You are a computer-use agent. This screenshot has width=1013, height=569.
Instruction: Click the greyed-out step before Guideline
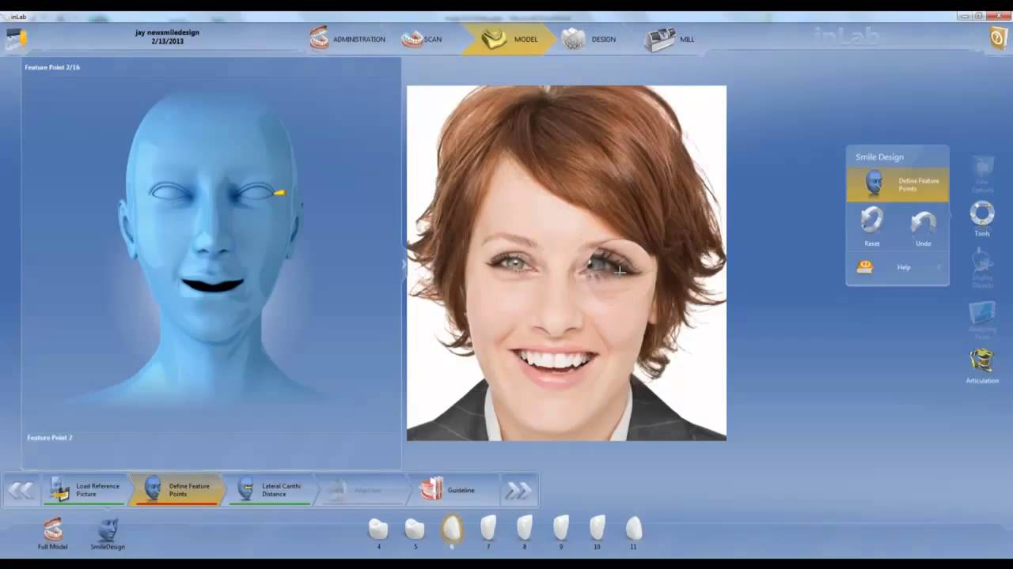[x=361, y=490]
